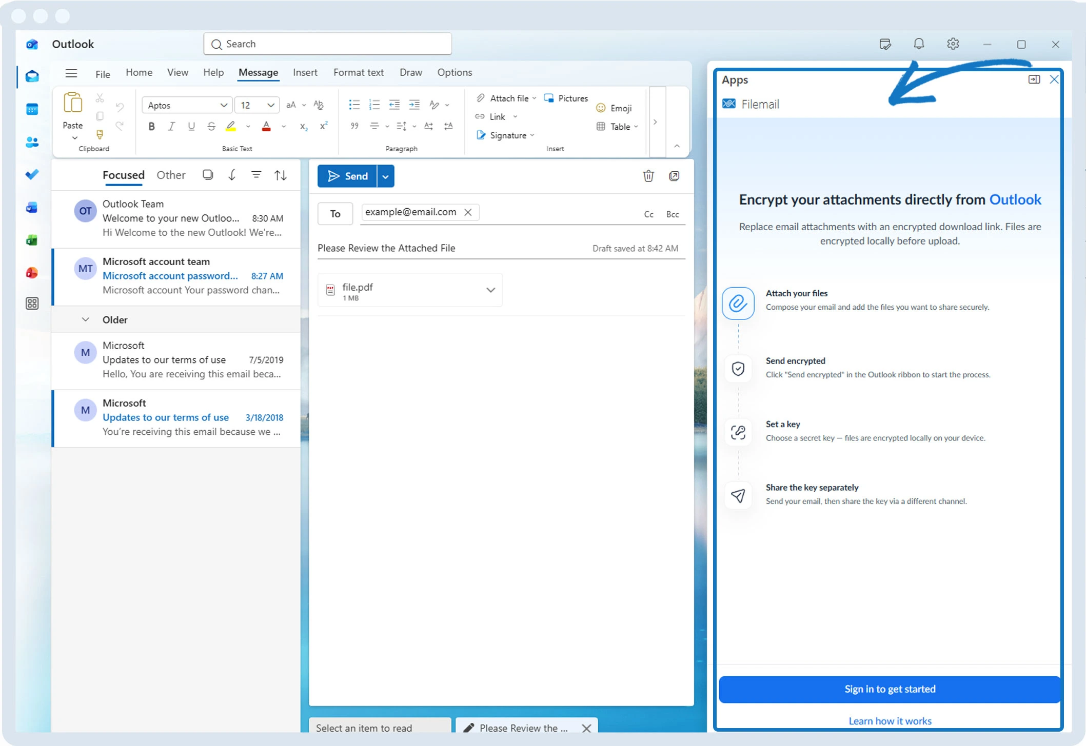Click Sign in to get started

tap(889, 689)
